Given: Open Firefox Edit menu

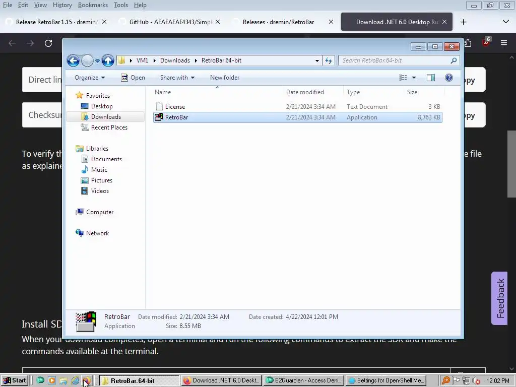Looking at the screenshot, I should click(23, 5).
